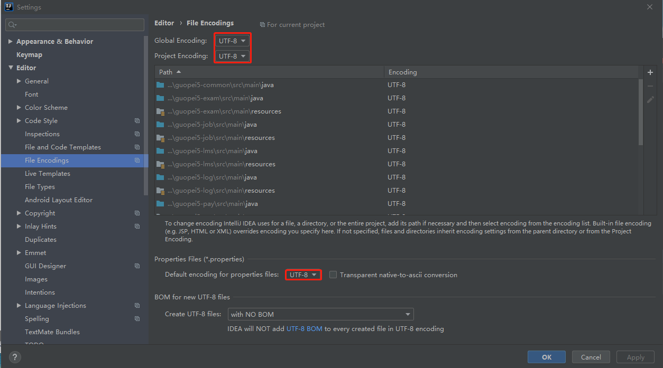Click folder icon of guopei5-common java row

(160, 85)
